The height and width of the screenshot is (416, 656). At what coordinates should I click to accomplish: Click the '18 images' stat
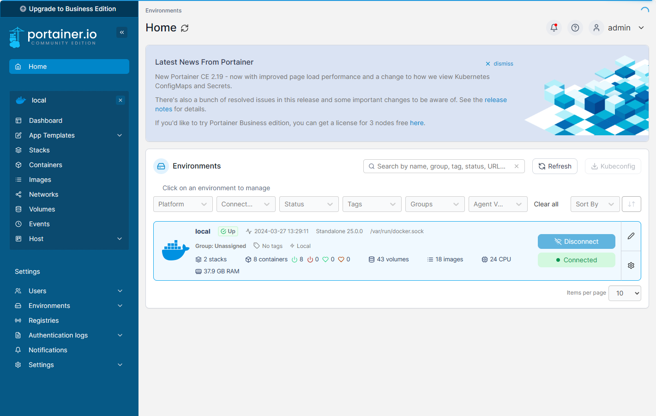coord(445,259)
